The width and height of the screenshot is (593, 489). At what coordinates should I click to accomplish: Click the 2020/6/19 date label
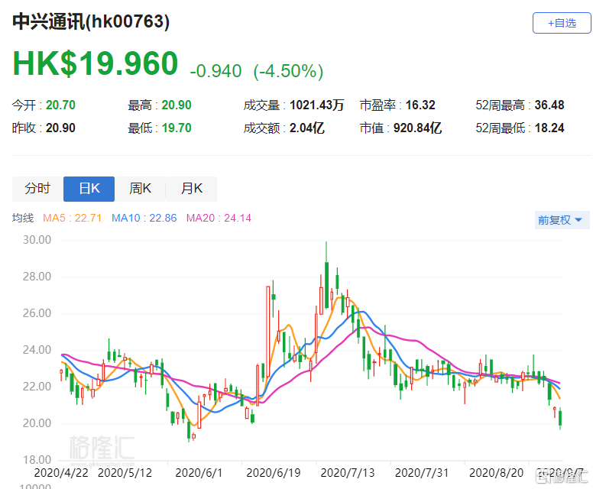tap(274, 473)
